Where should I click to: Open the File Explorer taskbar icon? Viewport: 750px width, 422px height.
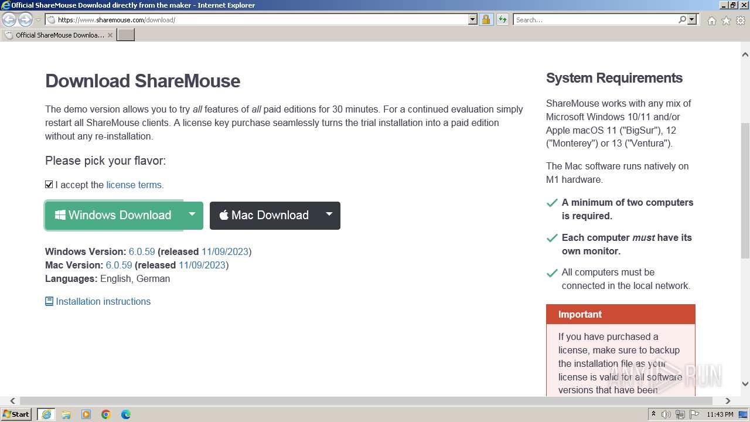66,414
